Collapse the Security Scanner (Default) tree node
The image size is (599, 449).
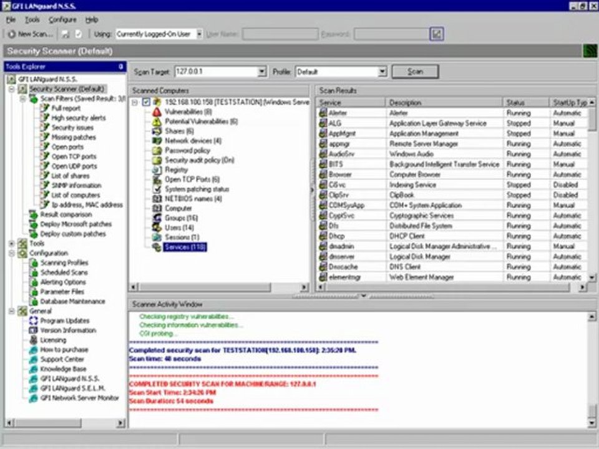point(12,89)
